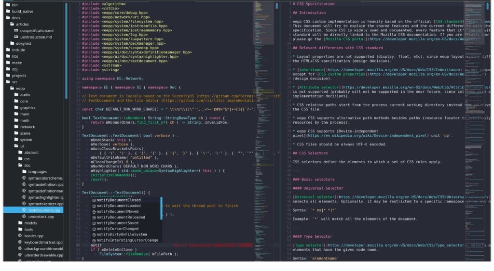
Task: Expand the tools folder
Action: click(x=20, y=230)
